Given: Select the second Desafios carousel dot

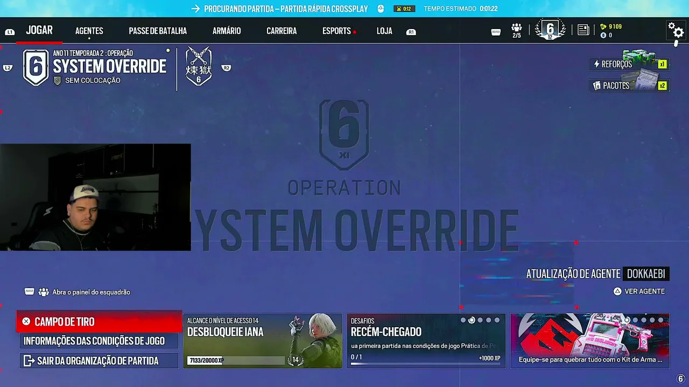Looking at the screenshot, I should pos(472,320).
